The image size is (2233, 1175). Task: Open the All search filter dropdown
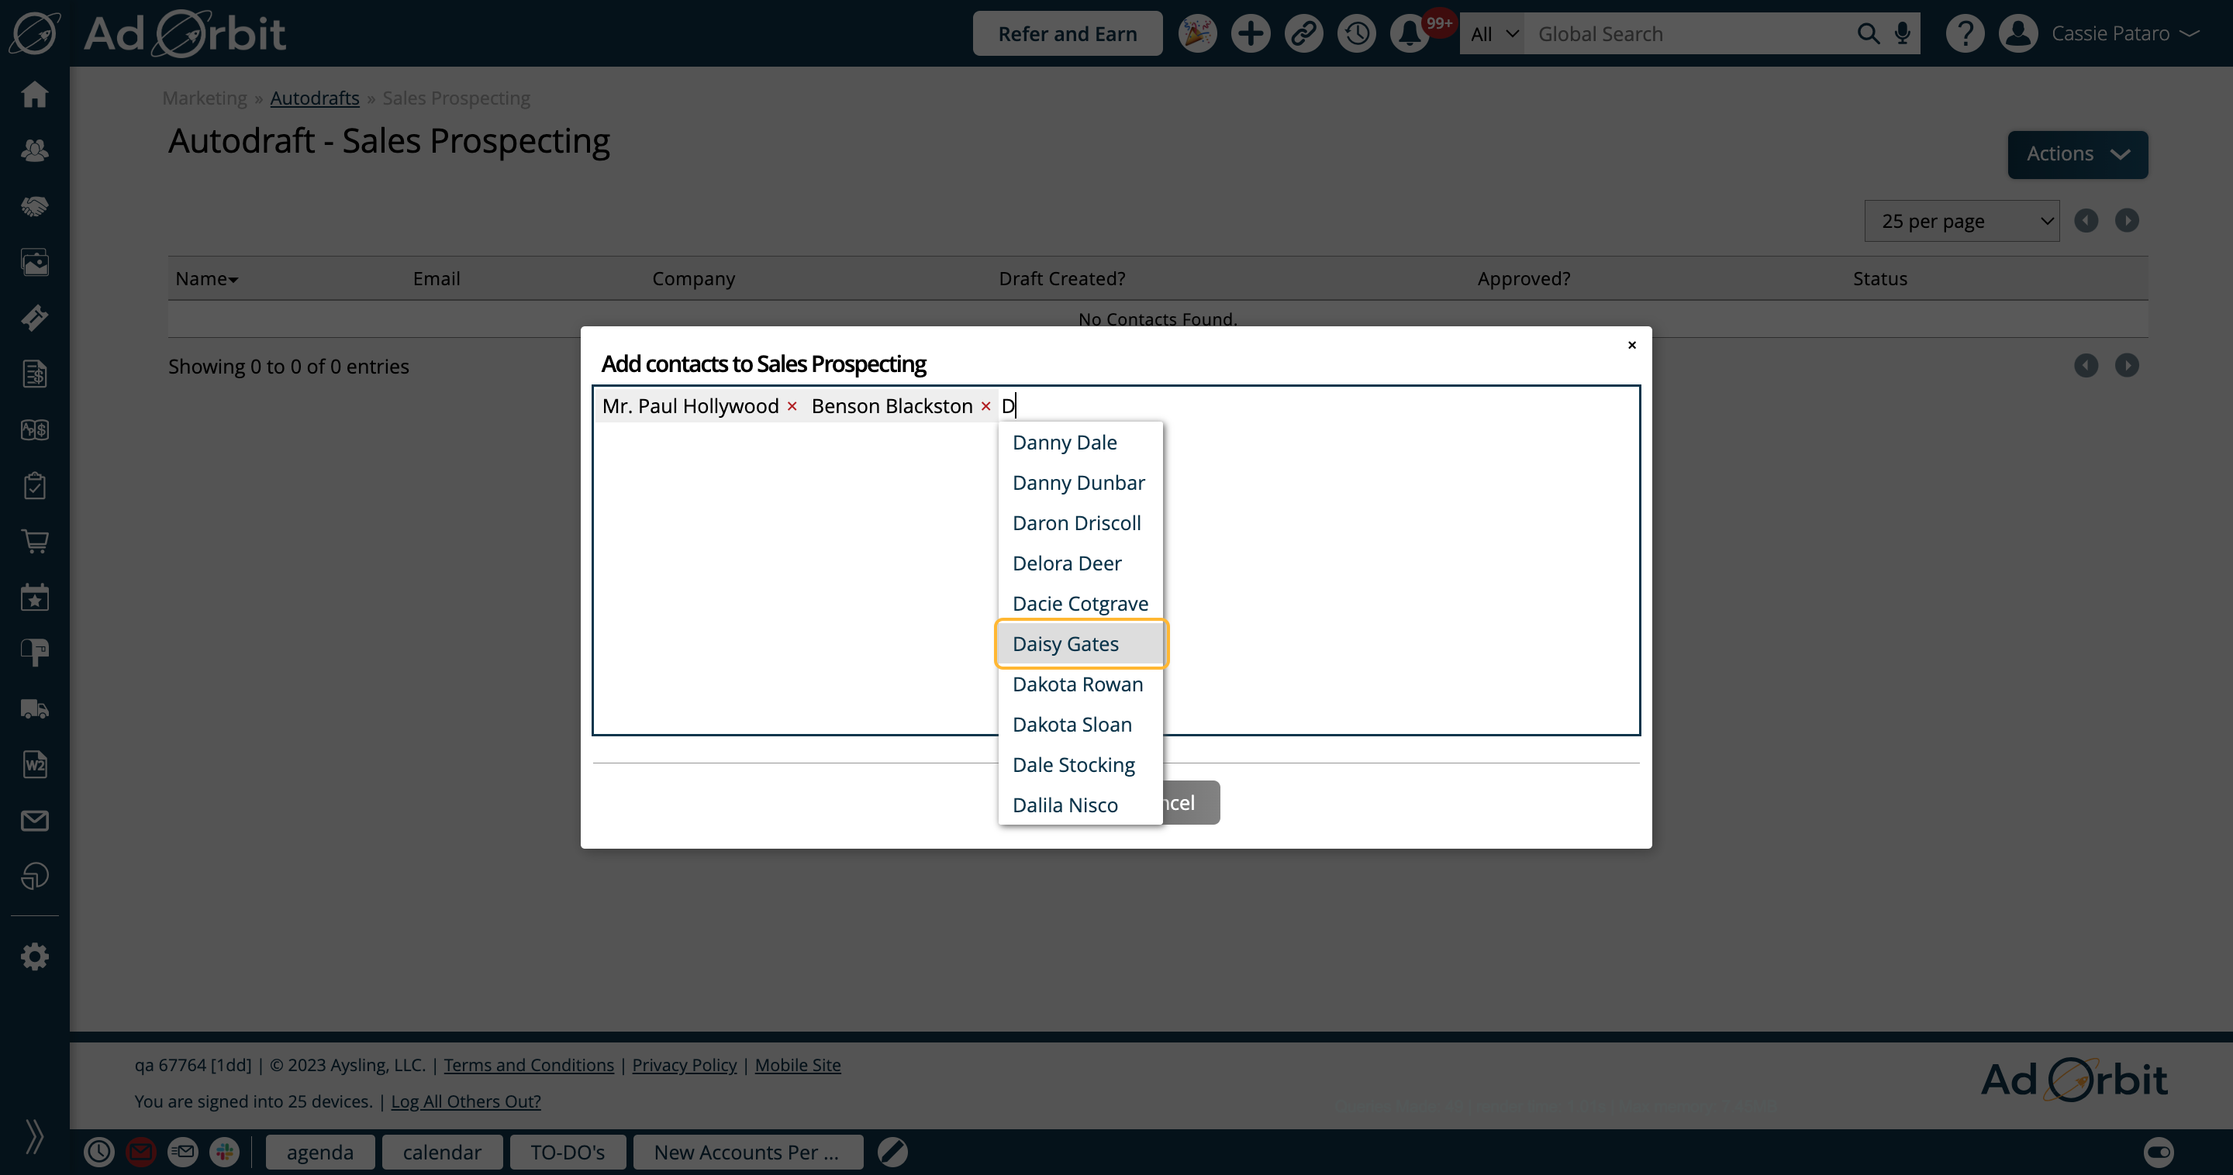1492,34
